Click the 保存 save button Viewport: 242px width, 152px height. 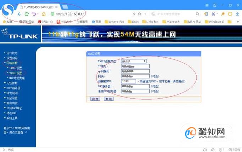[95, 99]
